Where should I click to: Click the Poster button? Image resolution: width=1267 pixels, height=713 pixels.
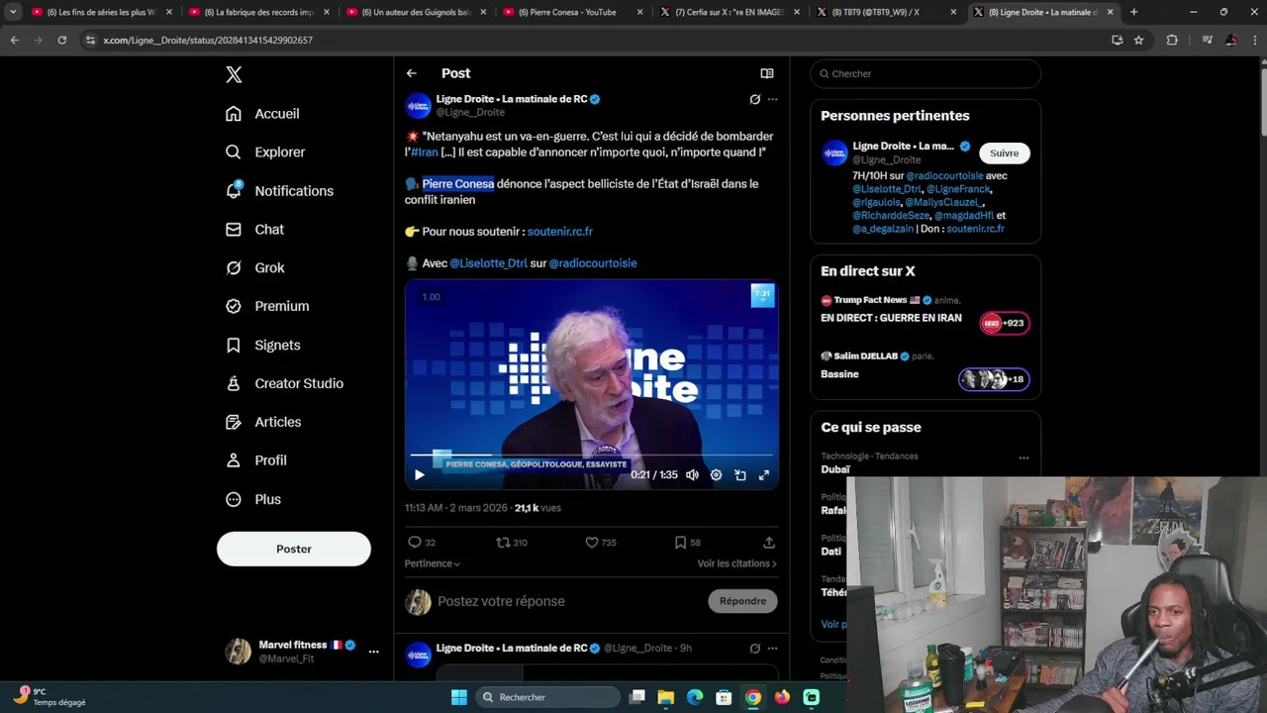294,549
